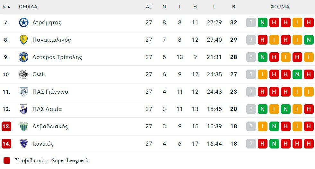Viewport: 315px width, 169px height.
Task: Select the ΠΑΣ Γιάννινα club crest
Action: click(24, 92)
